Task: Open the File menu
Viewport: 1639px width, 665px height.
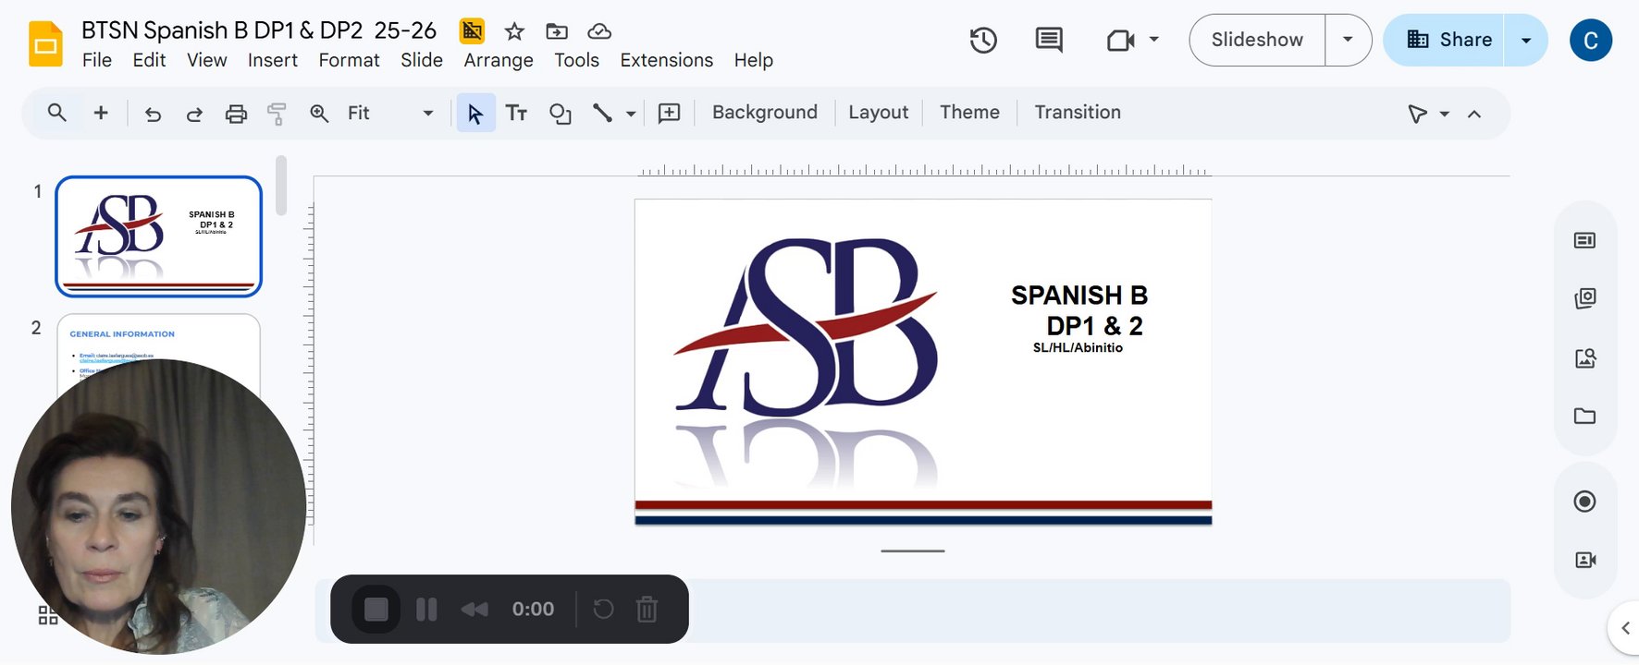Action: 97,60
